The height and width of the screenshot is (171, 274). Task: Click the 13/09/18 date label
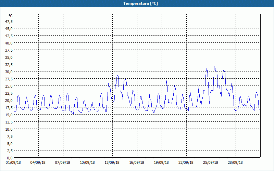pyautogui.click(x=112, y=163)
